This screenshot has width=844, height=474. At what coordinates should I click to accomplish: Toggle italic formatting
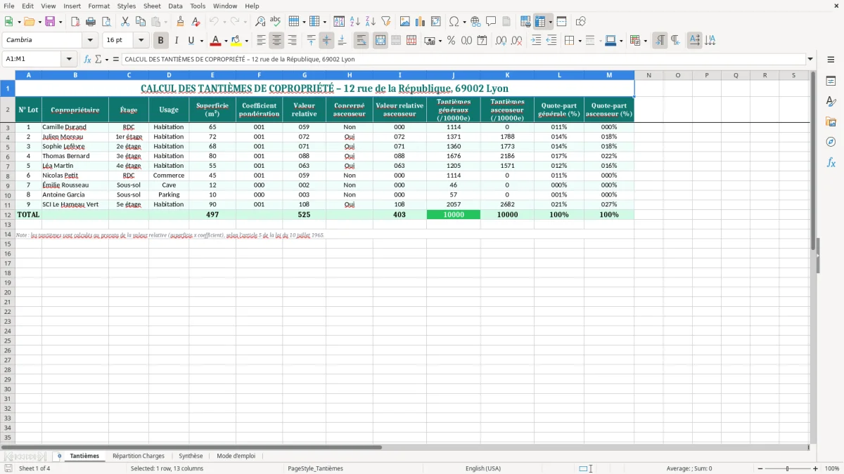coord(176,40)
